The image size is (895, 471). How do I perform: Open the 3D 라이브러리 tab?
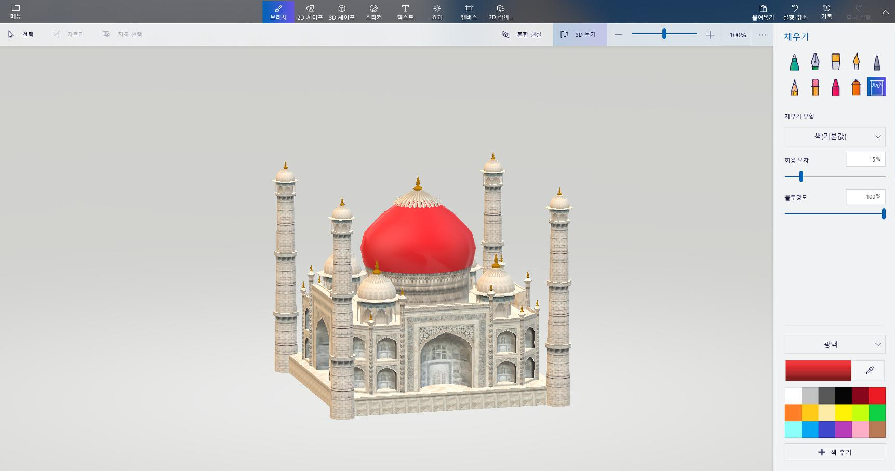[x=501, y=11]
